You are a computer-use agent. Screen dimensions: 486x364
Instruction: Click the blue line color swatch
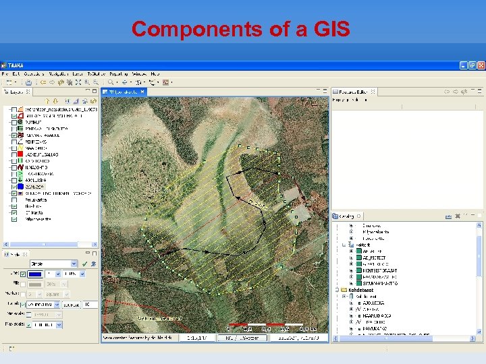point(36,274)
